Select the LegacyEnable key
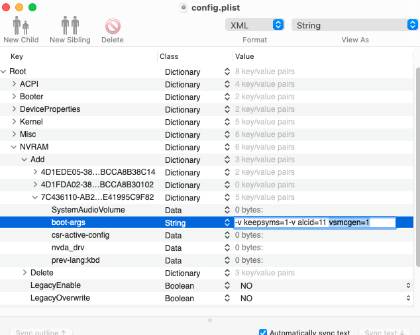This screenshot has width=420, height=335. 56,285
